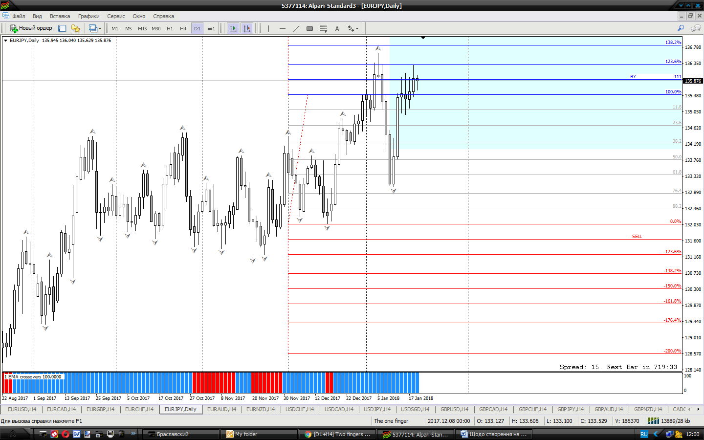Screen dimensions: 704x440
Task: Switch to M1 timeframe
Action: click(x=115, y=28)
